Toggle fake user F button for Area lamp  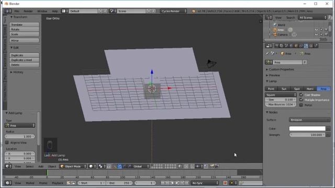[x=305, y=62]
